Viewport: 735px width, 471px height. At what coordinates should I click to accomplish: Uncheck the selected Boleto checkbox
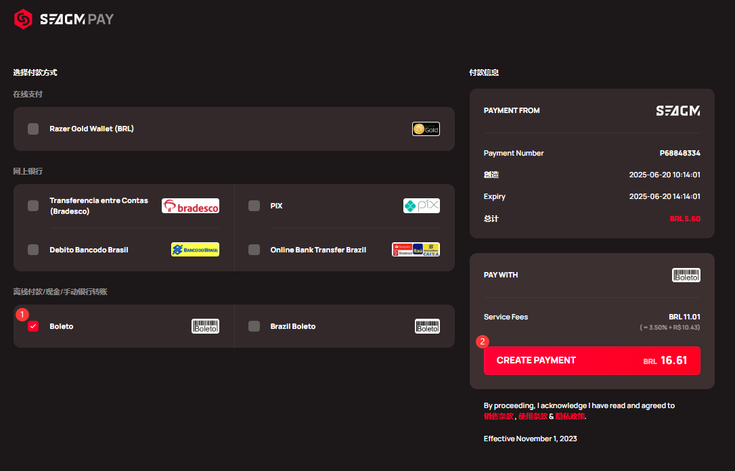click(33, 326)
